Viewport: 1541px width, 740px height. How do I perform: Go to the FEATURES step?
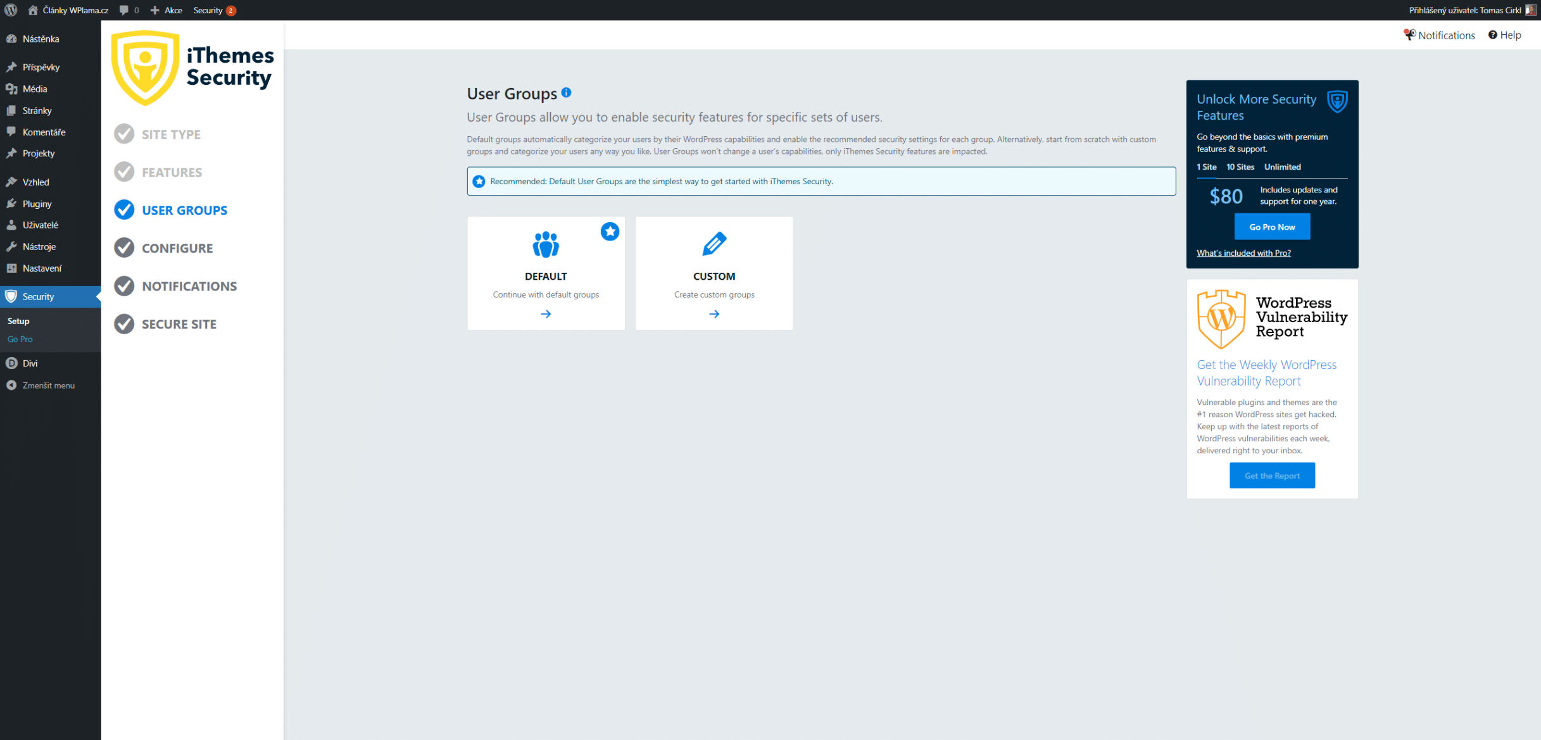pos(158,172)
